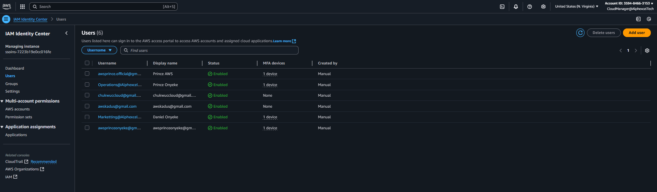Open the AWS home logo
The image size is (657, 192).
(7, 6)
